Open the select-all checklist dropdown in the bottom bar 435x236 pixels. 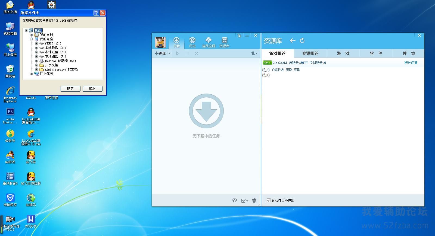(245, 200)
